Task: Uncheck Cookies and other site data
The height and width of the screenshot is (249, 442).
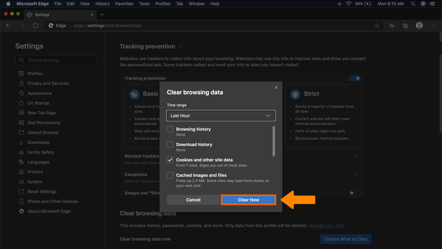Action: (x=170, y=160)
